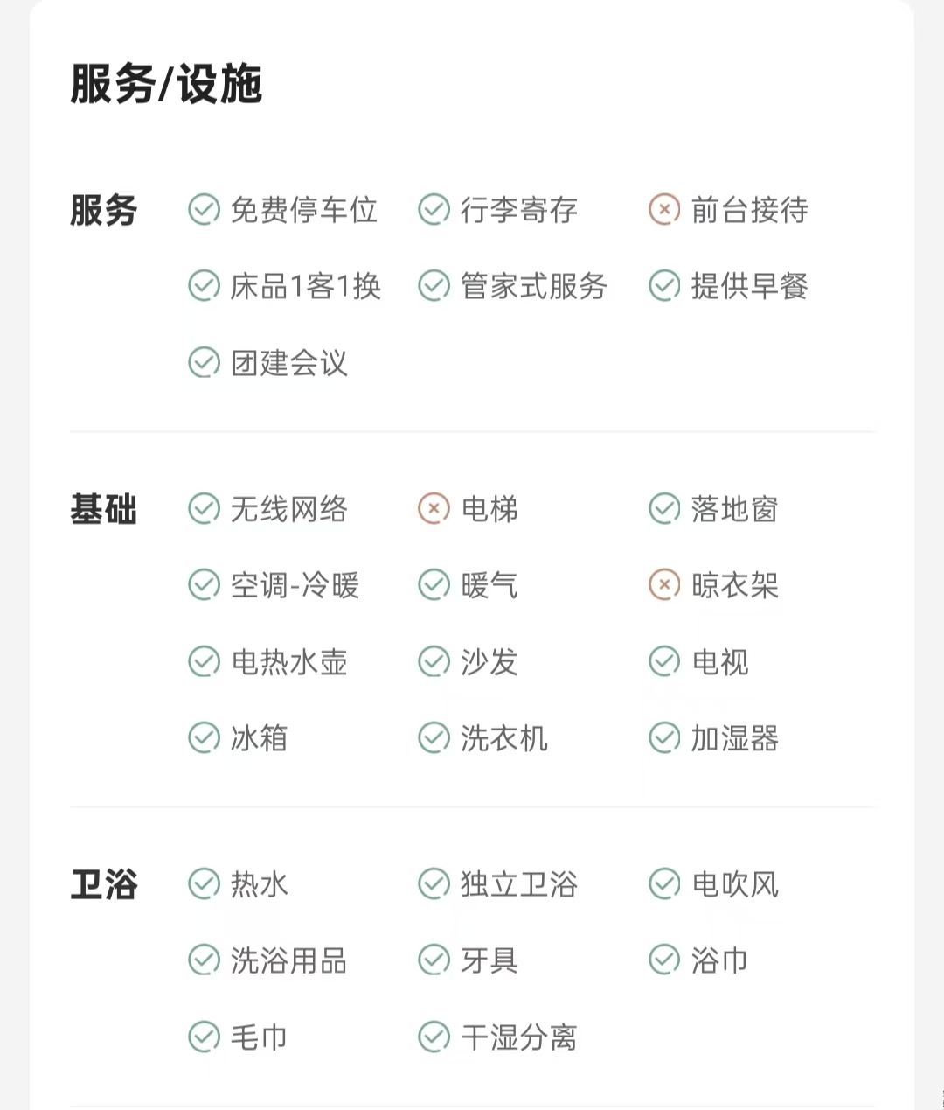Click the checkmark icon beside 电吹风
The width and height of the screenshot is (944, 1110).
664,883
